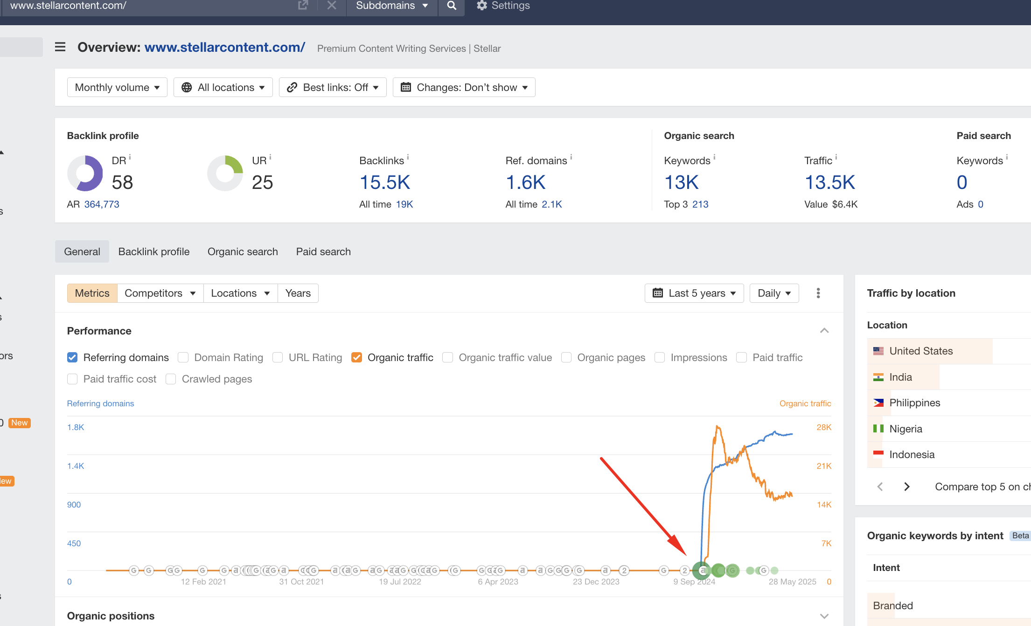Viewport: 1031px width, 626px height.
Task: Switch to Backlink profile tab
Action: click(154, 251)
